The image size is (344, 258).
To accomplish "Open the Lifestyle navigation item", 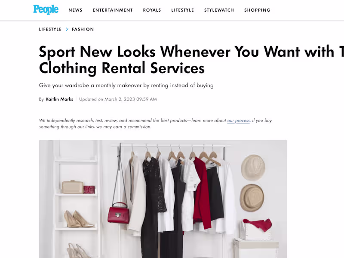I will click(182, 10).
